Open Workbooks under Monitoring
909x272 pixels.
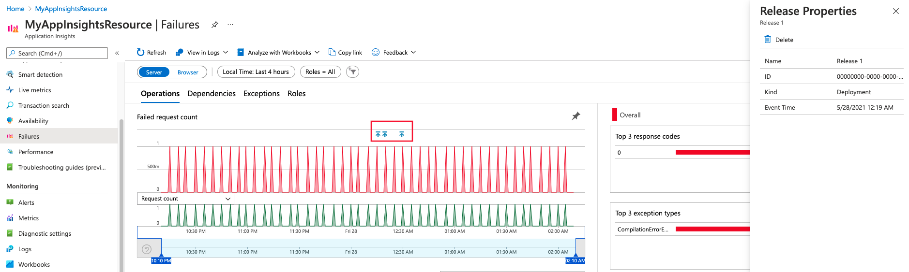tap(59, 264)
